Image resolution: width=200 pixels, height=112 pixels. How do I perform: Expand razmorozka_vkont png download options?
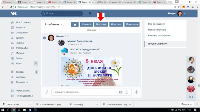pyautogui.click(x=130, y=104)
